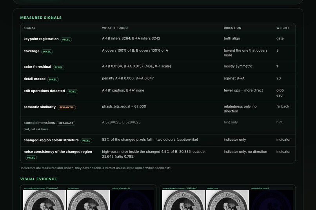The image size is (316, 210).
Task: Open derived copy thumbnail in left evidence panel
Action: 88,200
